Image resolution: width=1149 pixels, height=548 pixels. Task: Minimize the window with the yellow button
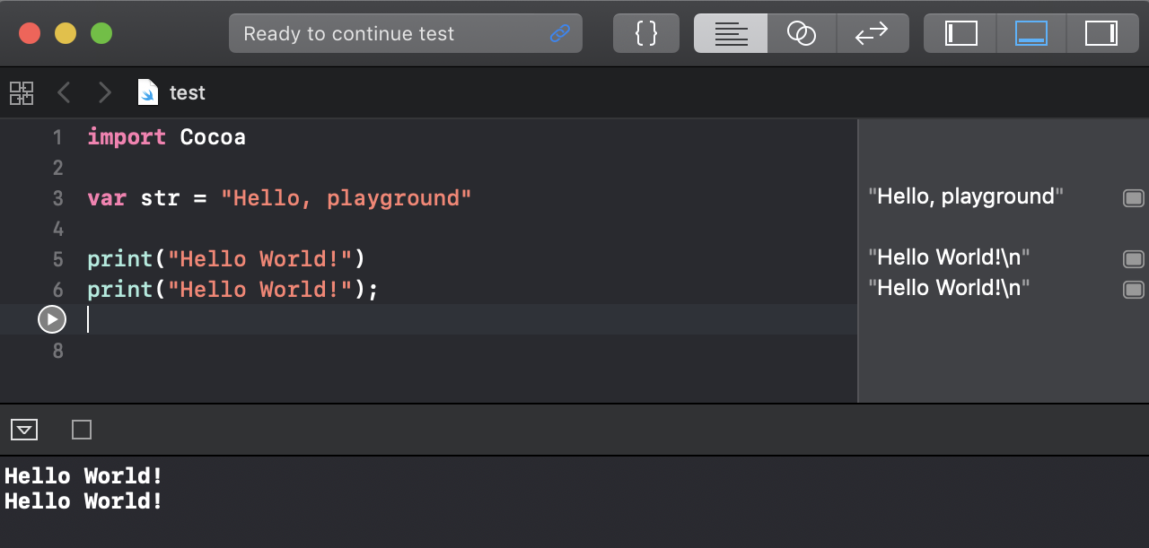pyautogui.click(x=66, y=33)
